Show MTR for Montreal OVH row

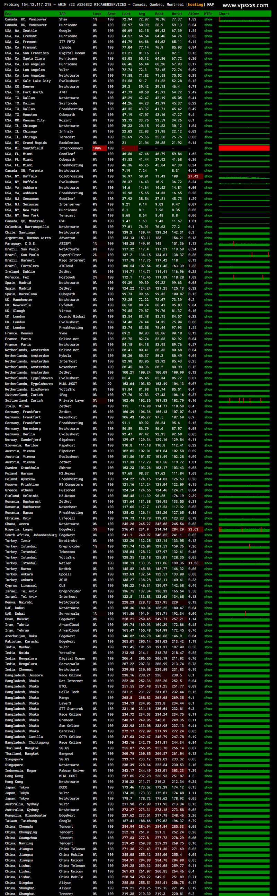tap(208, 221)
